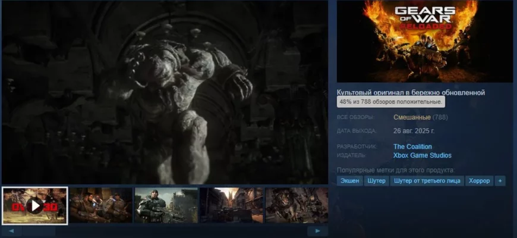Open publisher Xbox Game Studios link
517x238 pixels.
coord(423,155)
